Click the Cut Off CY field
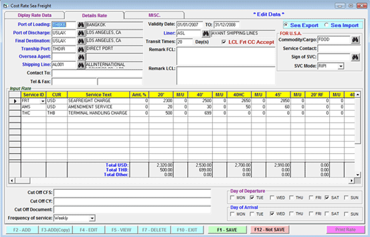This screenshot has width=370, height=237. (132, 201)
